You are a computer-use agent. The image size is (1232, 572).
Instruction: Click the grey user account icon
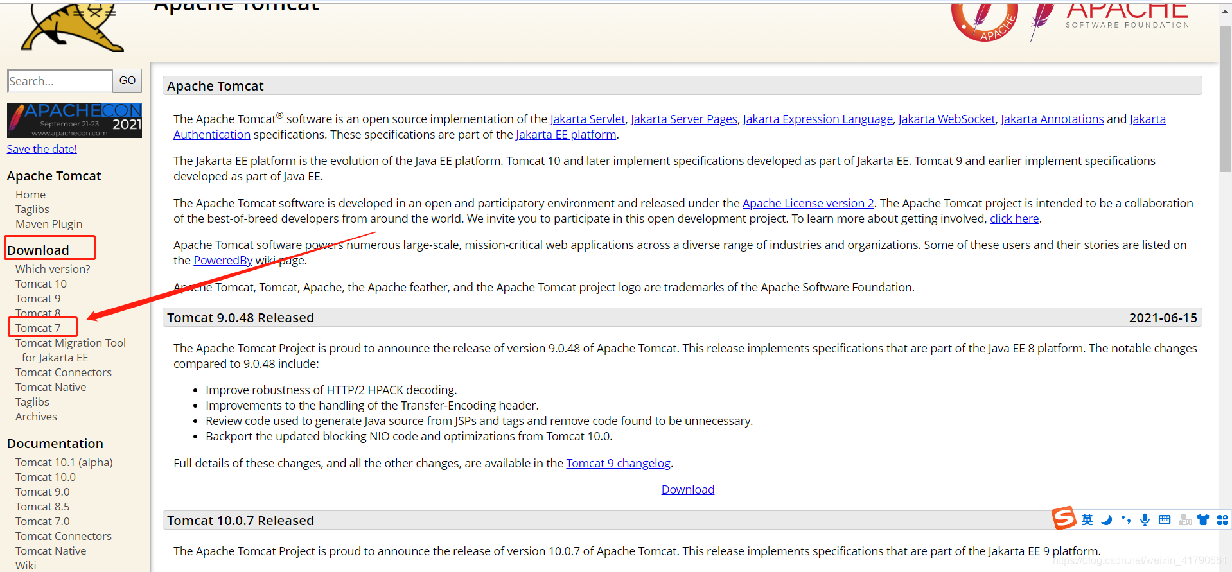(x=1184, y=520)
